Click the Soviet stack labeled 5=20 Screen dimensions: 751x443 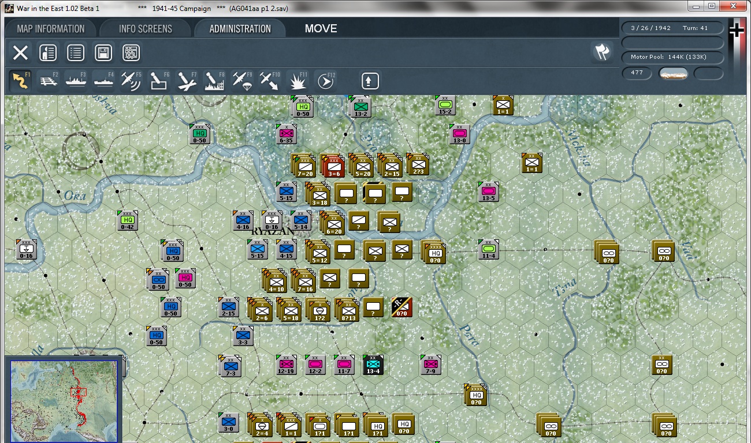point(362,166)
